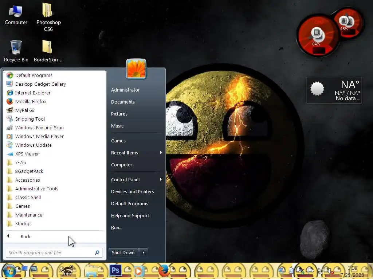The width and height of the screenshot is (373, 279).
Task: Launch Desktop Gadget Gallery
Action: [55, 84]
